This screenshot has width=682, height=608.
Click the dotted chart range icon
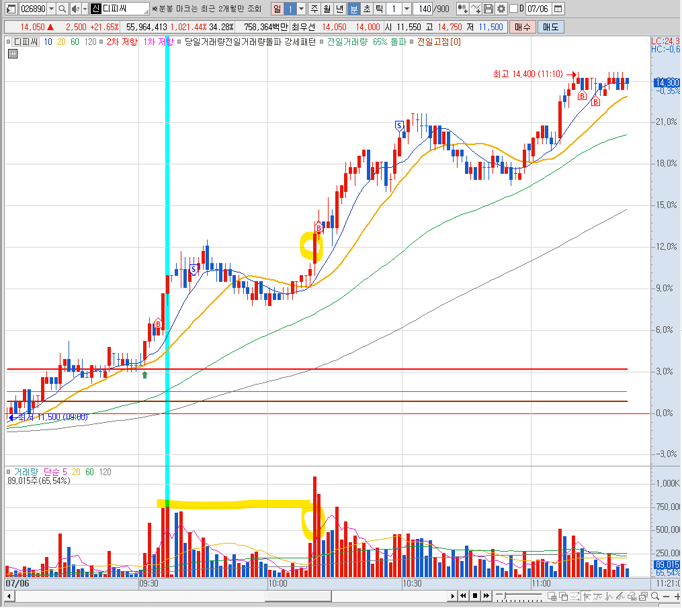[574, 596]
